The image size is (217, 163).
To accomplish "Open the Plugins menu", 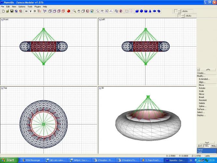I will (x=38, y=7).
